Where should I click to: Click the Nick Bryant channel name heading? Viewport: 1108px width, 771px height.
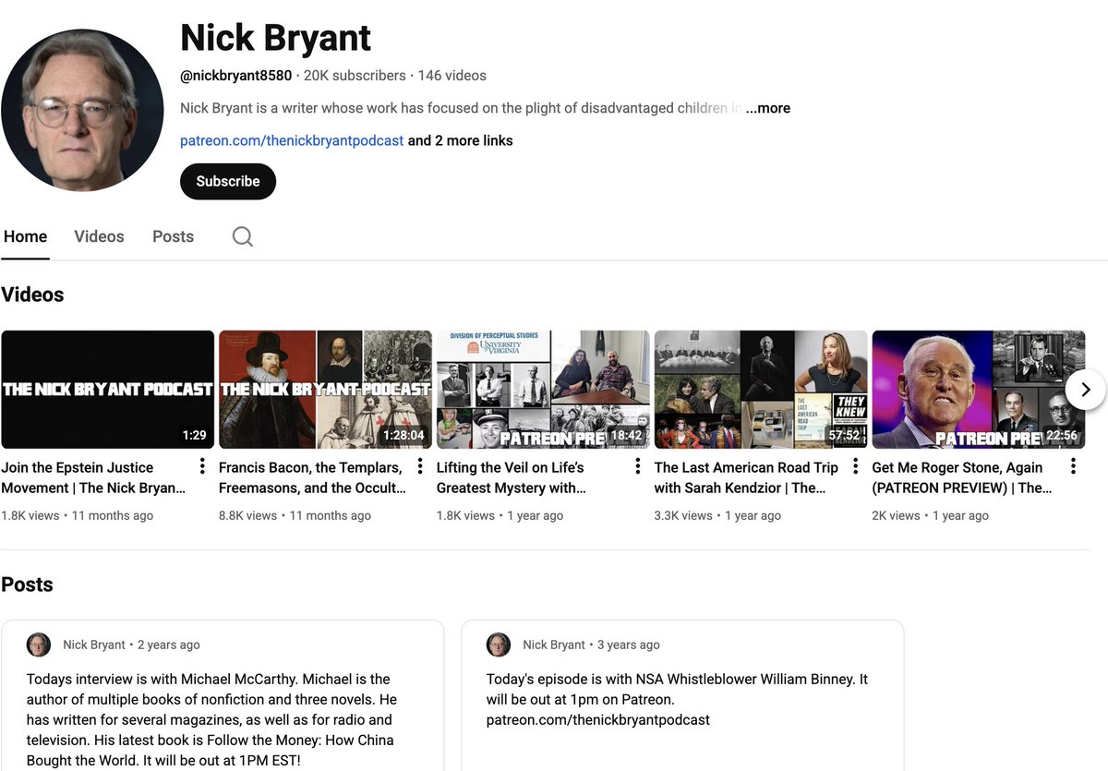(275, 38)
